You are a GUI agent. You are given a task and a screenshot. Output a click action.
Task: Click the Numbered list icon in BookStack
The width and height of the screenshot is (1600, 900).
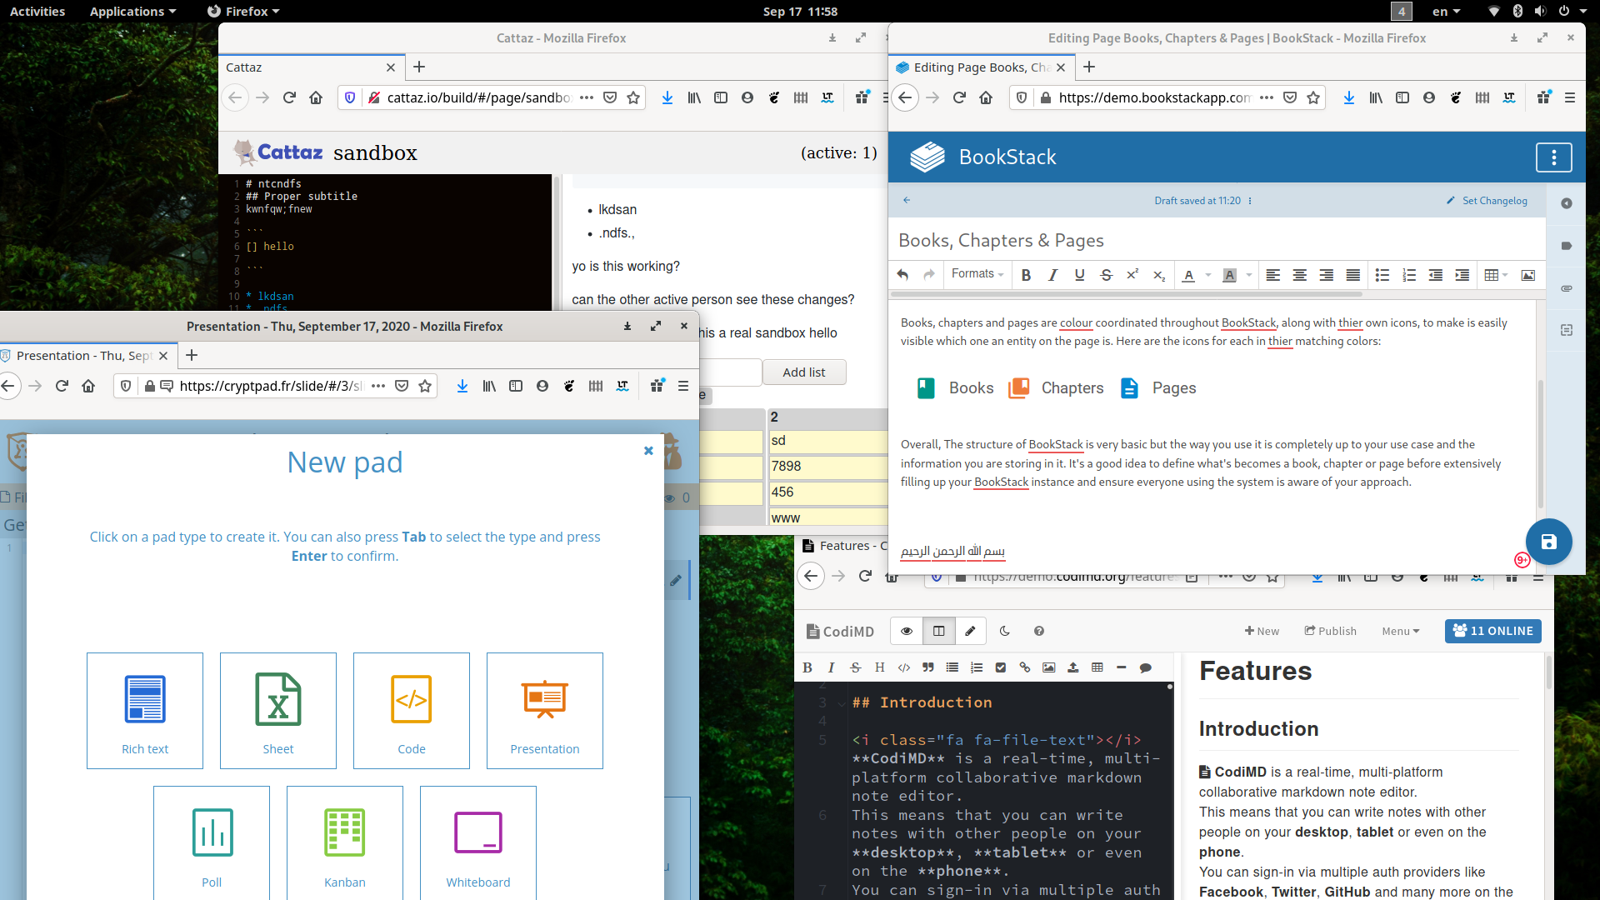pyautogui.click(x=1407, y=275)
